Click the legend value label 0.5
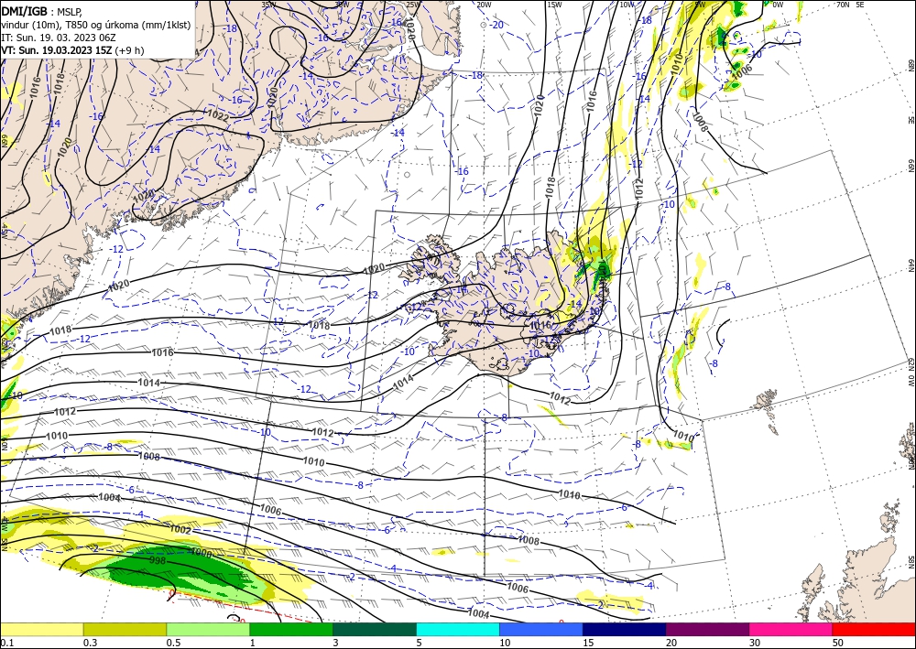Image resolution: width=916 pixels, height=649 pixels. (173, 643)
